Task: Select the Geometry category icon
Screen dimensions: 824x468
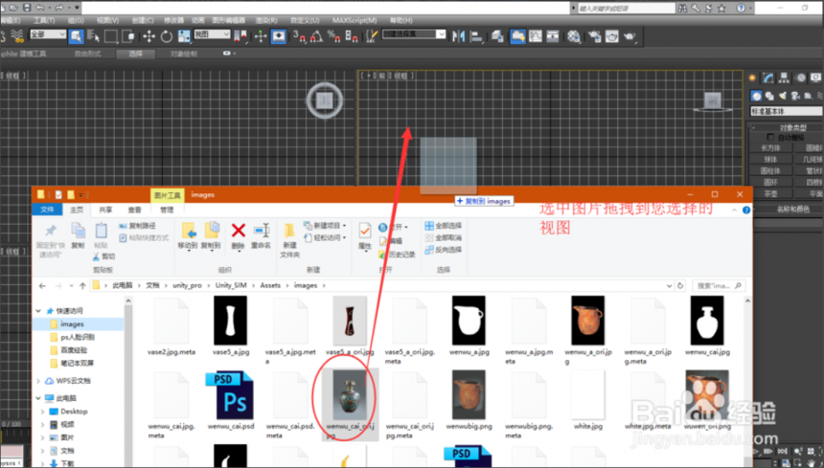Action: pyautogui.click(x=756, y=96)
